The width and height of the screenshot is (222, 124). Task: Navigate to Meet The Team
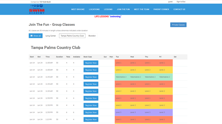coord(141,10)
